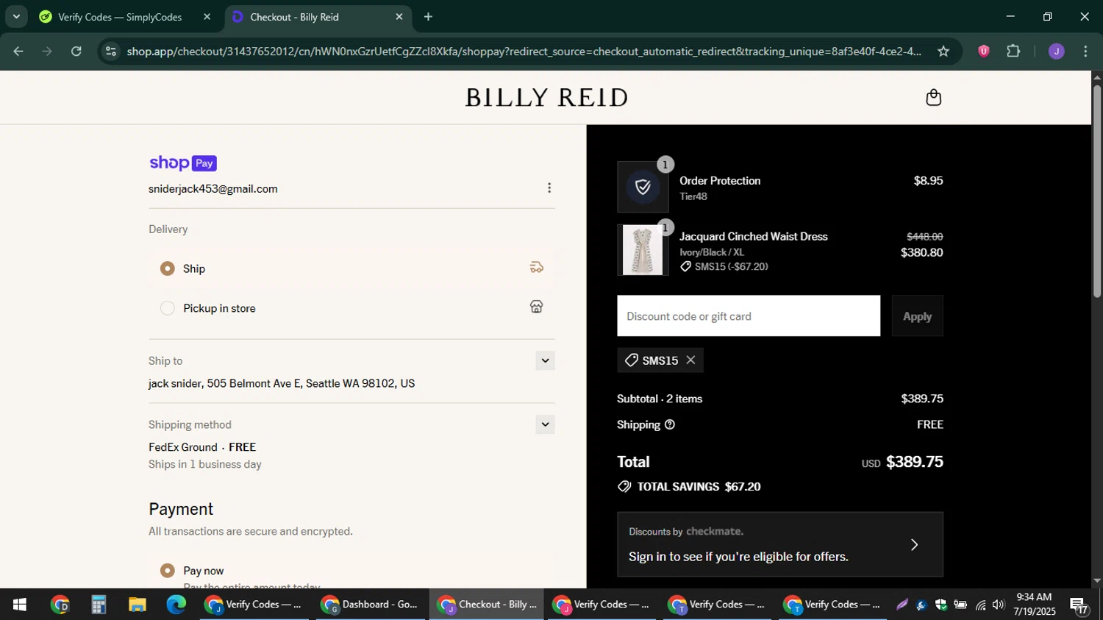Open the shopping bag cart icon

[933, 98]
